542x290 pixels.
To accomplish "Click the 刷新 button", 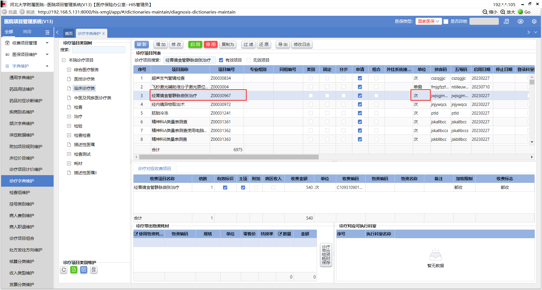I will point(142,44).
